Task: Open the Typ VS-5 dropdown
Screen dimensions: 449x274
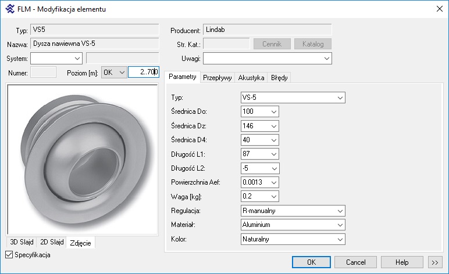Action: coord(293,98)
